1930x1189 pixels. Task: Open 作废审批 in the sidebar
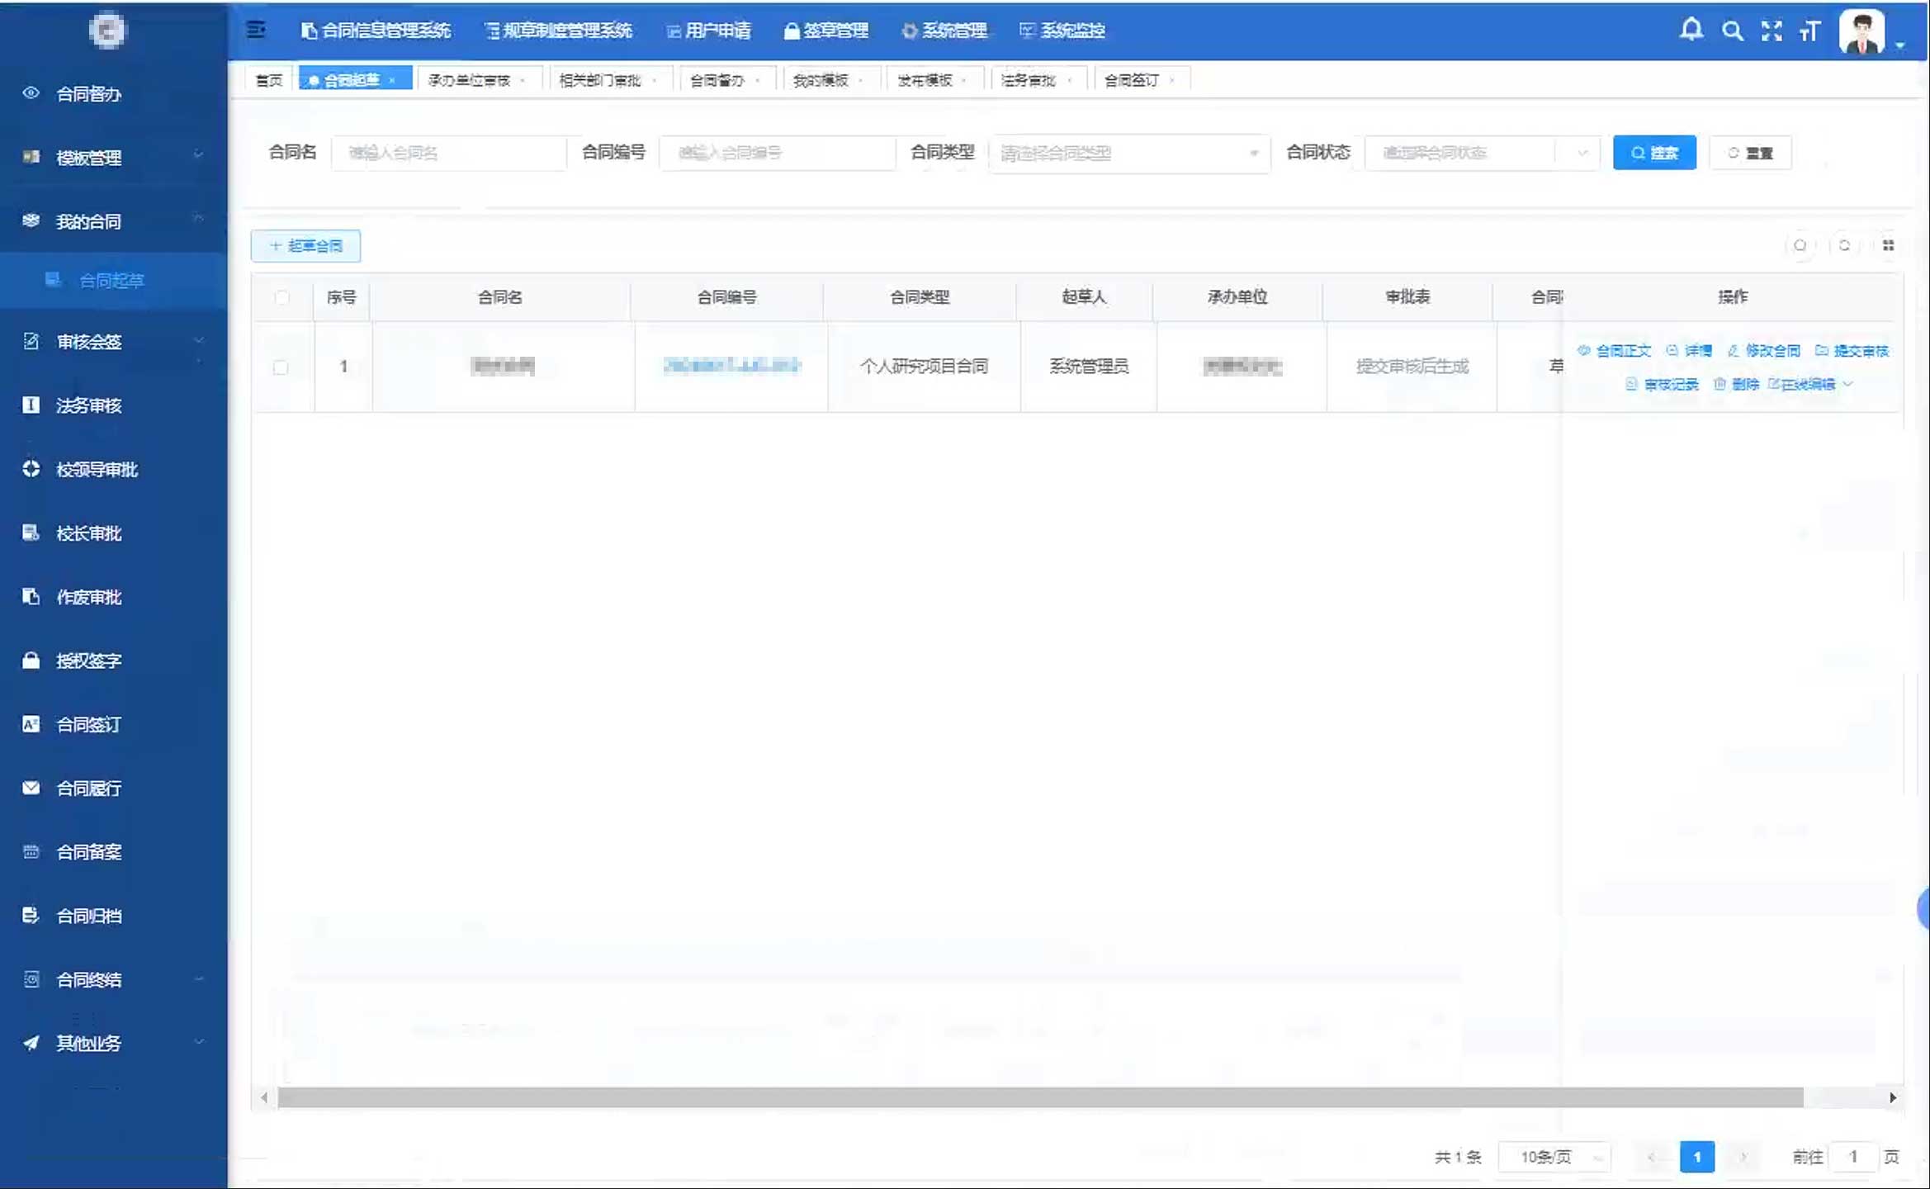click(x=88, y=596)
